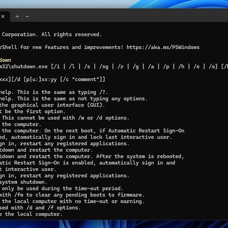The image size is (228, 228).
Task: Close the current terminal tab
Action: (3, 17)
